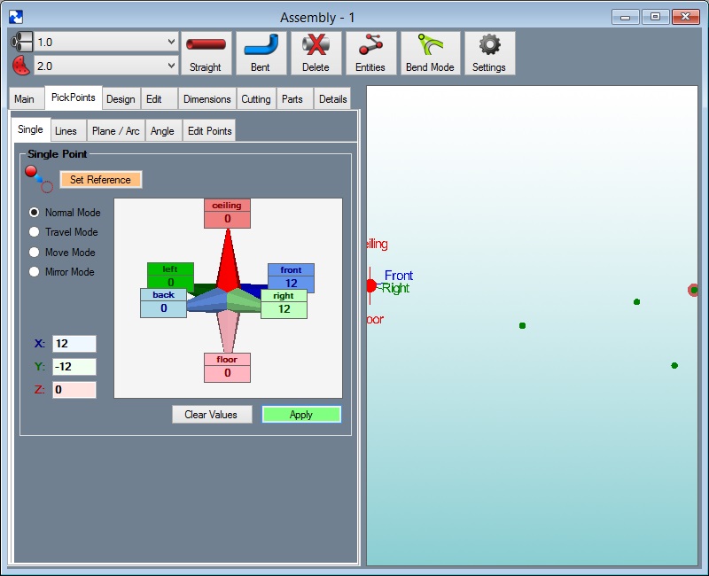Select Normal Mode radio button

click(x=34, y=212)
